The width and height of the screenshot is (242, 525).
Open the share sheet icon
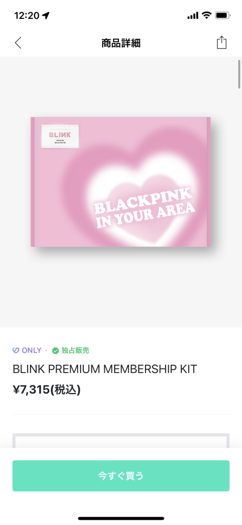(222, 43)
